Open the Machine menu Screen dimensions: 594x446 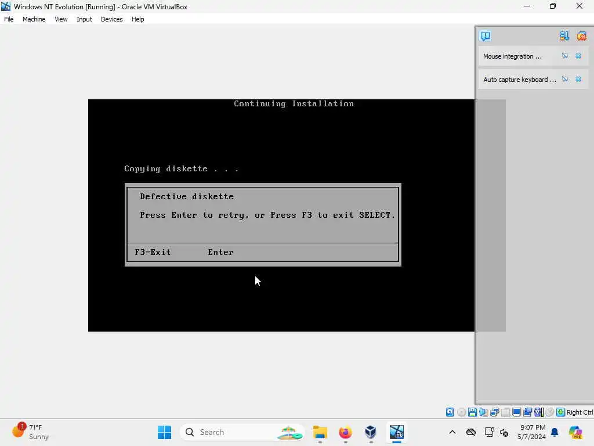[34, 19]
